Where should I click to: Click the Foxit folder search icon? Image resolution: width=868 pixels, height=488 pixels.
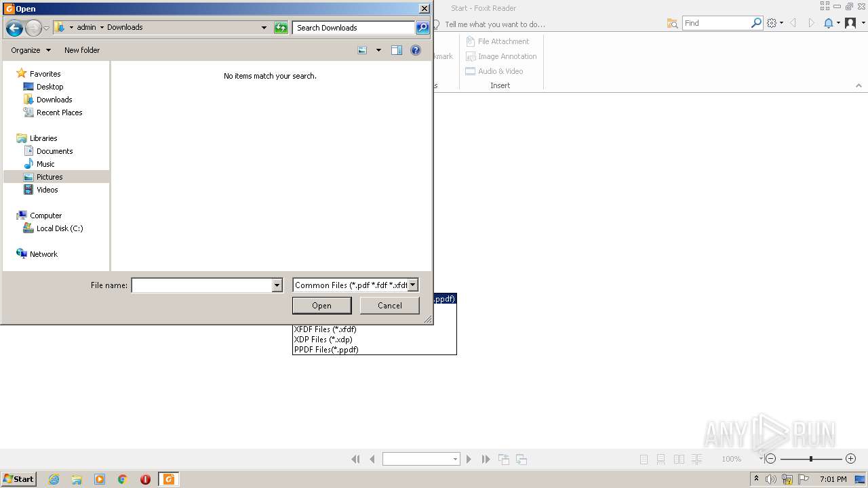point(672,23)
